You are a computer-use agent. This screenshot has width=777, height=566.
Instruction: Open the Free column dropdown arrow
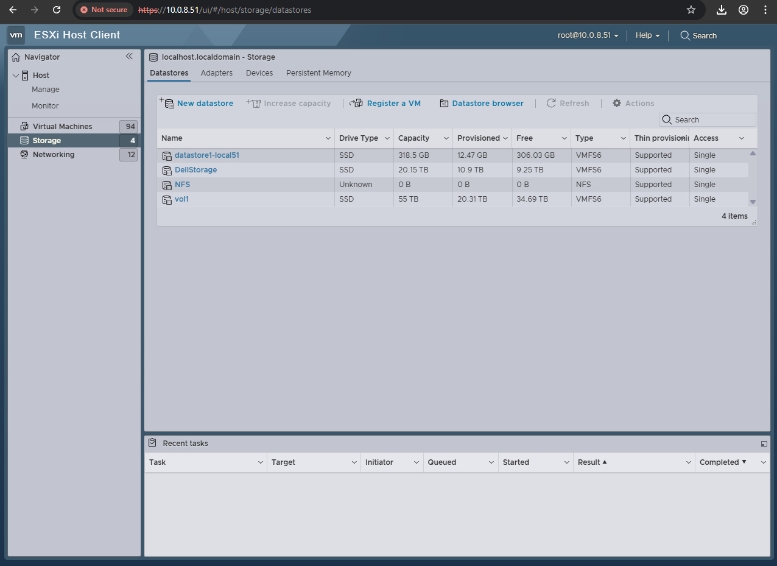[564, 138]
